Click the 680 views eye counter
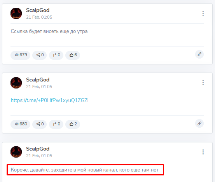The width and height of the screenshot is (215, 182). [x=21, y=124]
